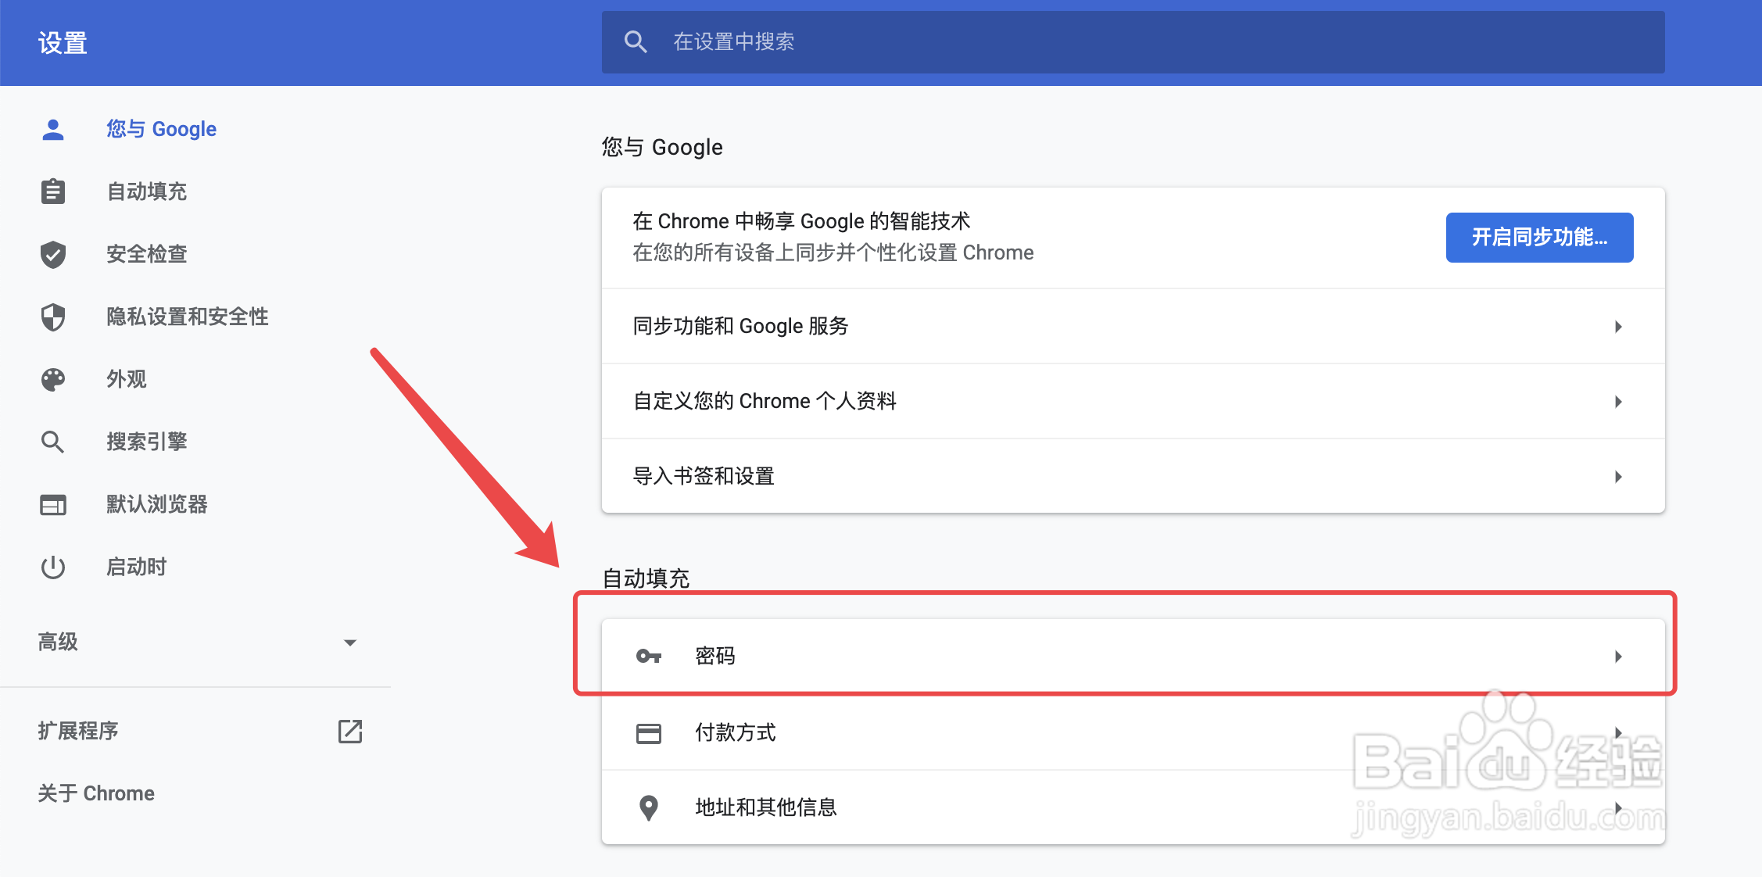Image resolution: width=1762 pixels, height=877 pixels.
Task: Select 外观 in the sidebar menu
Action: [127, 379]
